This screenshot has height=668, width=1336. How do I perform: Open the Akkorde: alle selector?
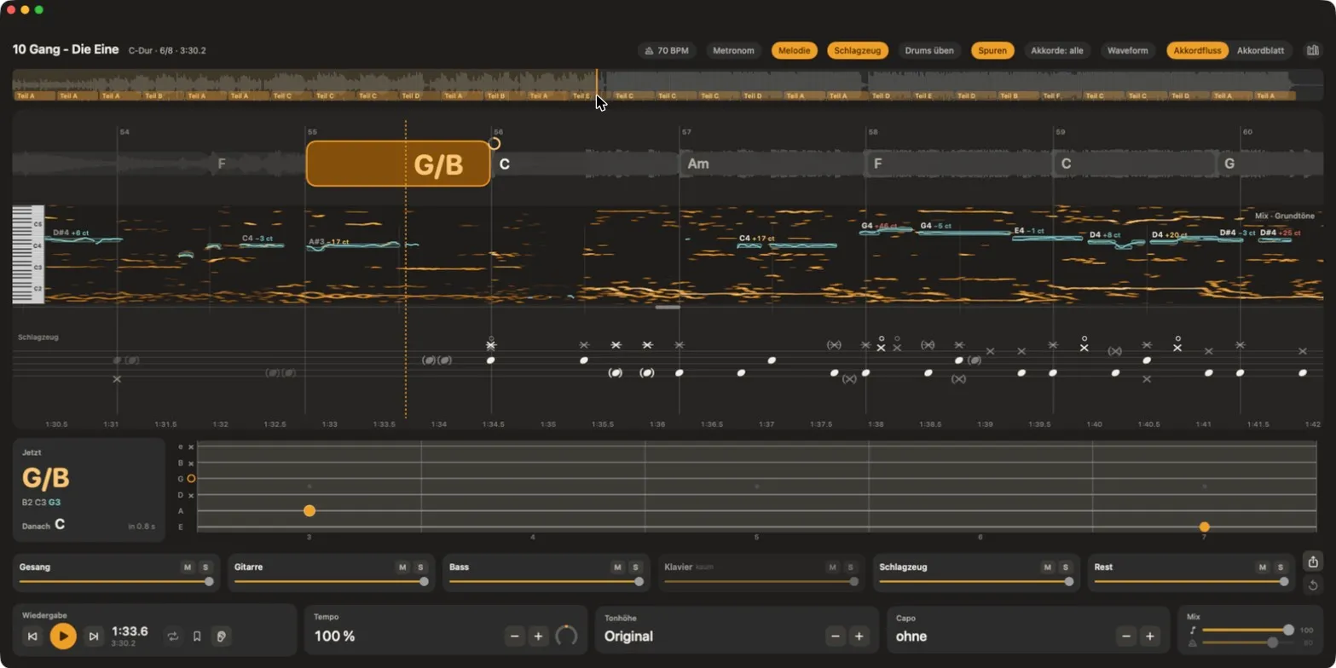point(1057,50)
